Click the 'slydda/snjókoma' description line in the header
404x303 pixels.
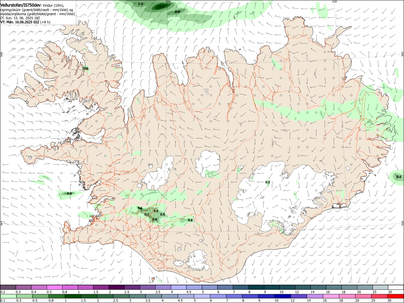coord(38,14)
